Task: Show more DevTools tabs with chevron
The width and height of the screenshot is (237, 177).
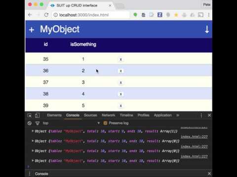Action: 178,116
